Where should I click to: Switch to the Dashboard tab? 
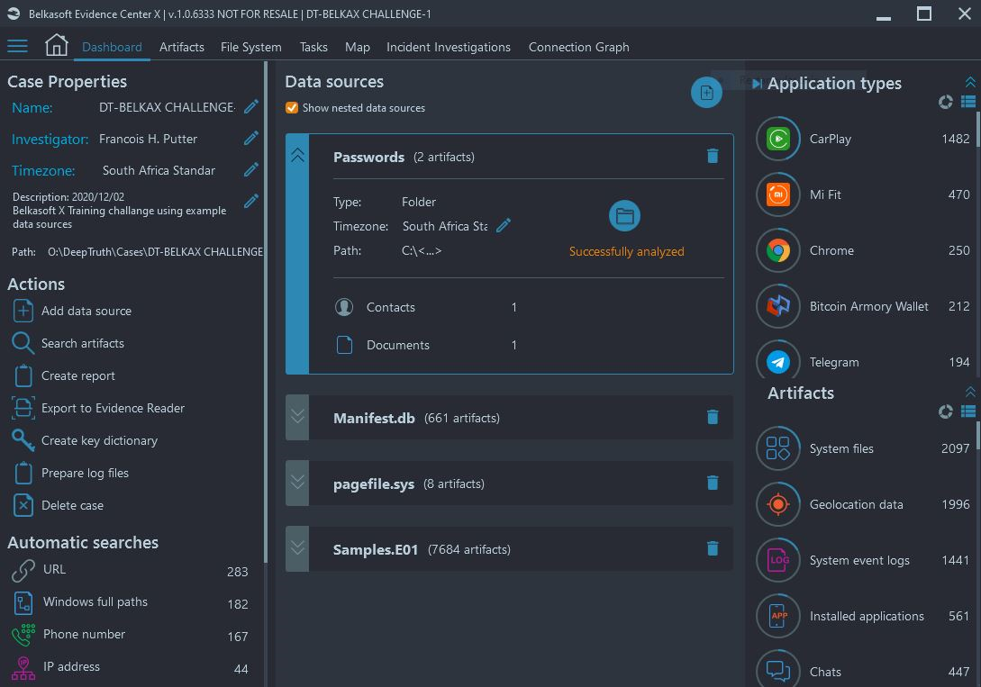tap(112, 47)
